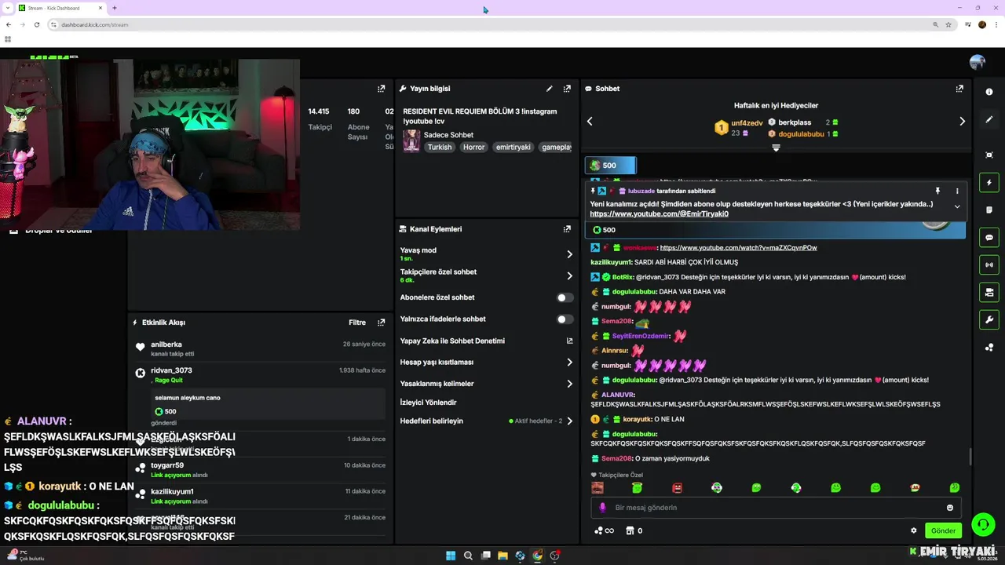Open the profile avatar menu
1005x565 pixels.
click(x=978, y=63)
